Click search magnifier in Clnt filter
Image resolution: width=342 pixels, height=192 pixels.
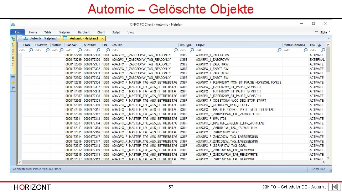tap(108, 50)
